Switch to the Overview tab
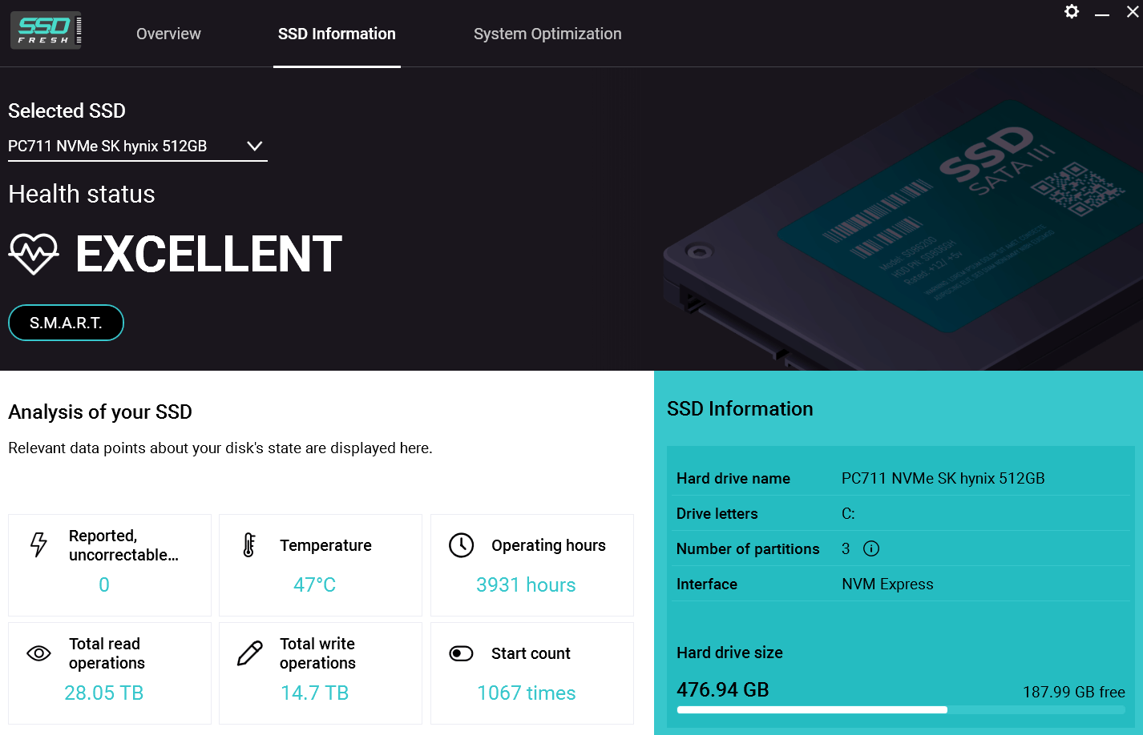Screen dimensions: 1143x735 tap(168, 34)
